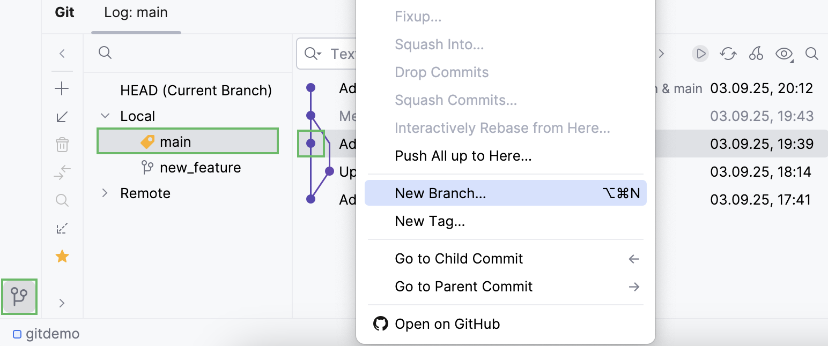The image size is (828, 346).
Task: Click the checkout arrow icon in branches panel
Action: pyautogui.click(x=62, y=116)
